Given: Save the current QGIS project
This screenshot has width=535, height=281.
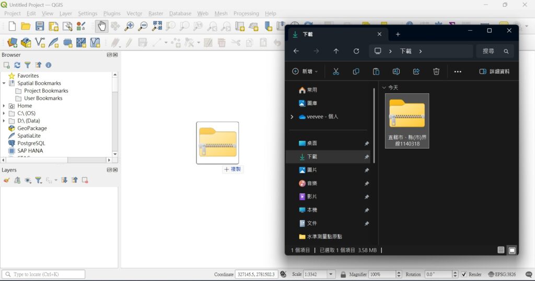Looking at the screenshot, I should point(40,26).
